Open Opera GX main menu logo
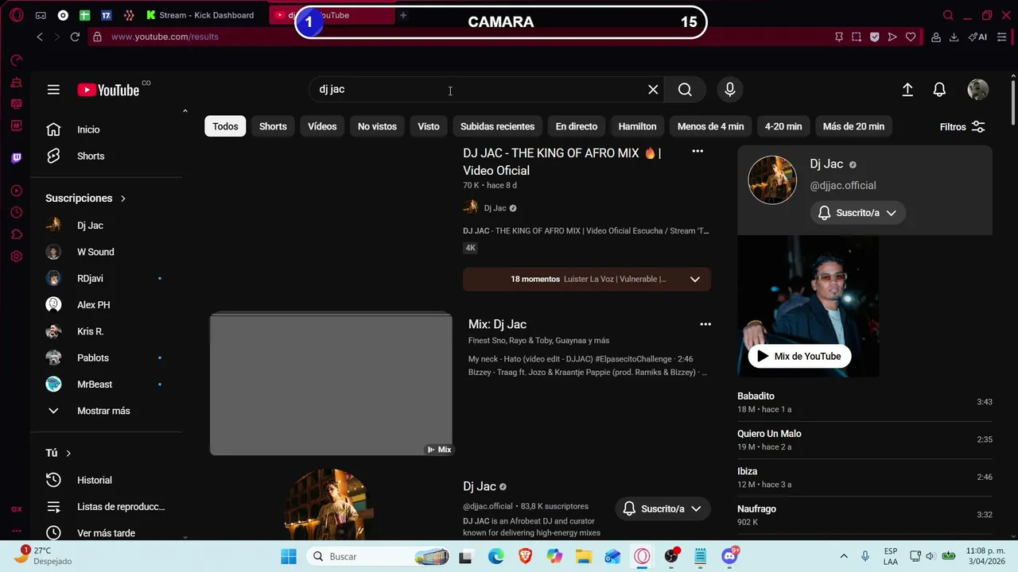The height and width of the screenshot is (572, 1018). coord(16,15)
